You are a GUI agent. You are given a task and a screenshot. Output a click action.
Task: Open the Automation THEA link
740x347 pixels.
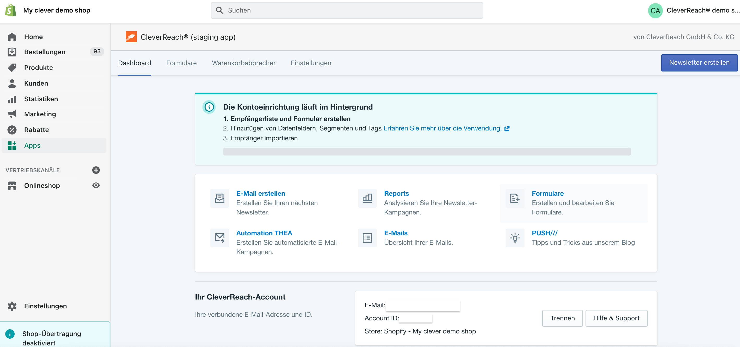point(264,233)
